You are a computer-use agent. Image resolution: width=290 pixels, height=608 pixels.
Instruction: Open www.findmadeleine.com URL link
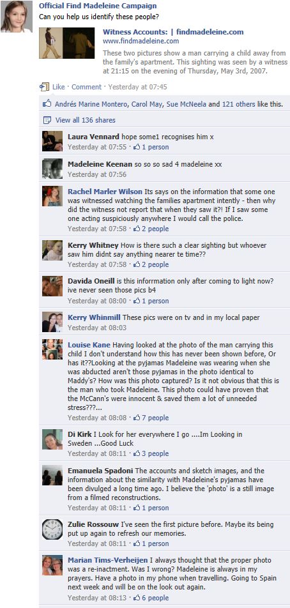click(x=141, y=41)
